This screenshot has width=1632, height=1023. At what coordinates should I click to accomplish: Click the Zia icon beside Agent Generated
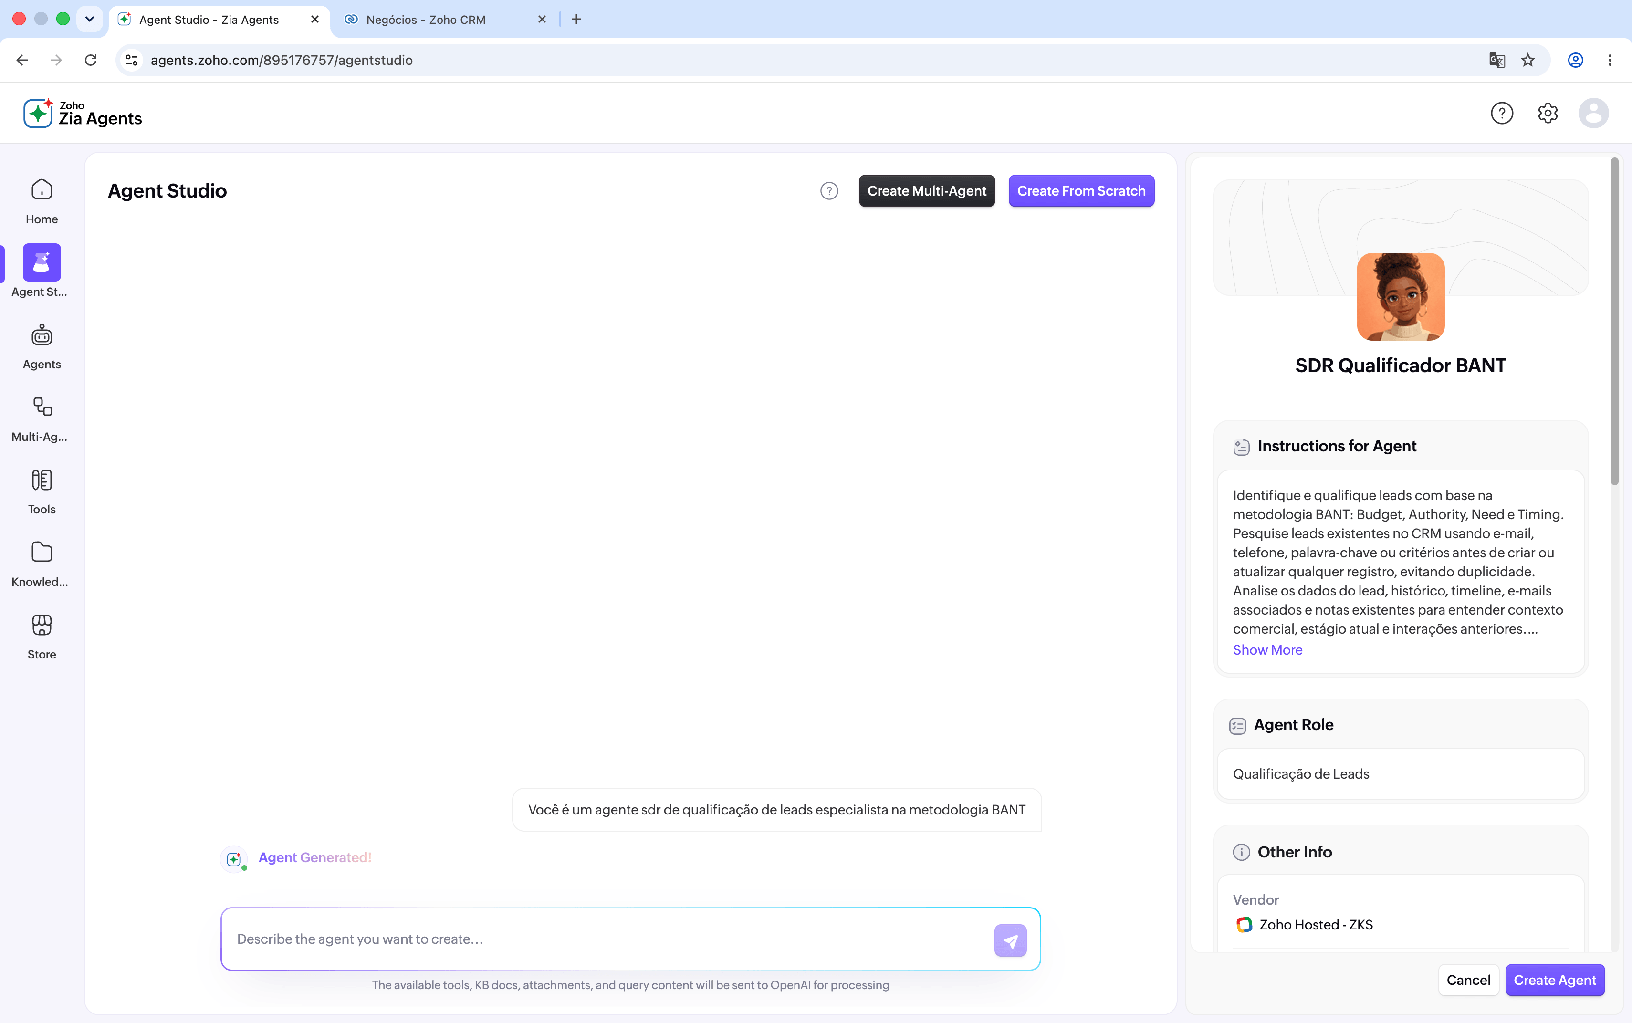[233, 859]
